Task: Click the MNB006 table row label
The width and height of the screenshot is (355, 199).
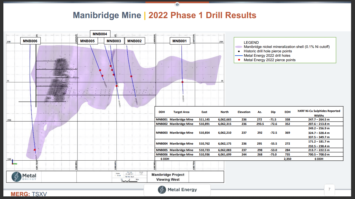Action: (x=162, y=154)
